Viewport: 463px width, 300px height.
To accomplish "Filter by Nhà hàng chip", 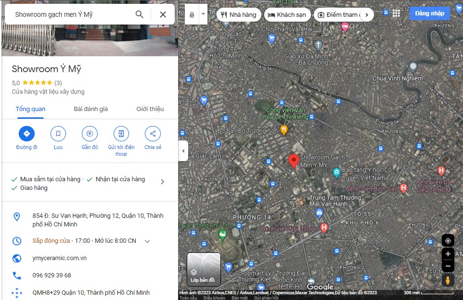I will (239, 15).
